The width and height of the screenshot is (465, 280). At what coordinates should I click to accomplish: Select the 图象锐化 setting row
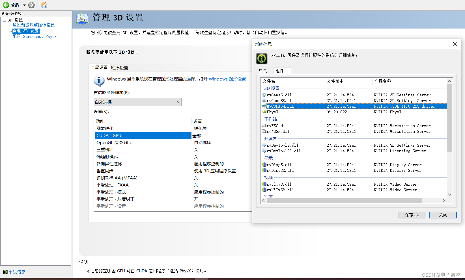tap(173, 129)
